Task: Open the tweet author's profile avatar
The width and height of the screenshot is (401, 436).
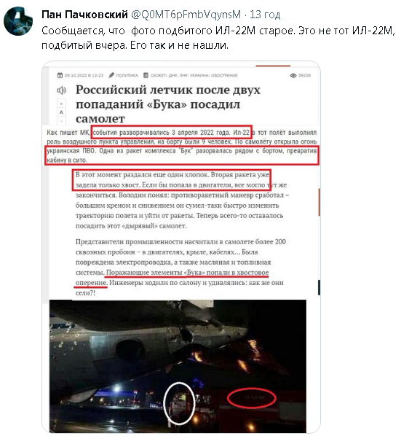Action: (x=18, y=21)
